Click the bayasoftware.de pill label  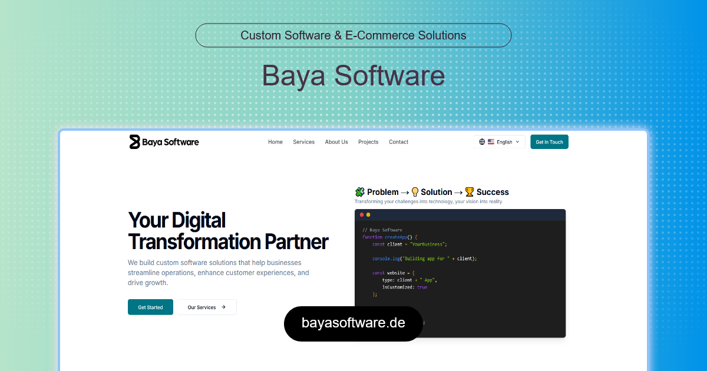pyautogui.click(x=353, y=323)
